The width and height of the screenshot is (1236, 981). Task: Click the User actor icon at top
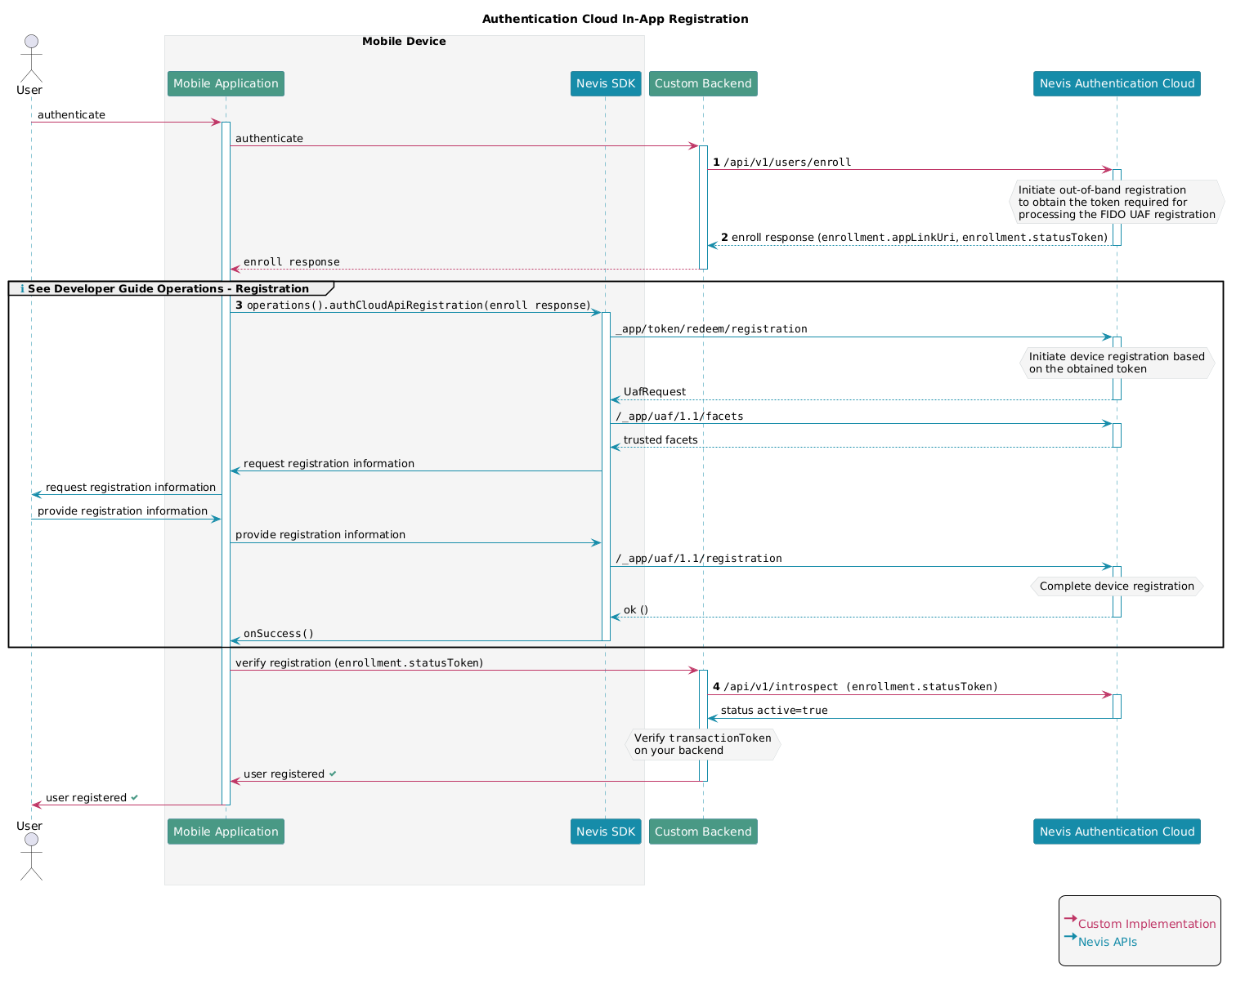[31, 58]
